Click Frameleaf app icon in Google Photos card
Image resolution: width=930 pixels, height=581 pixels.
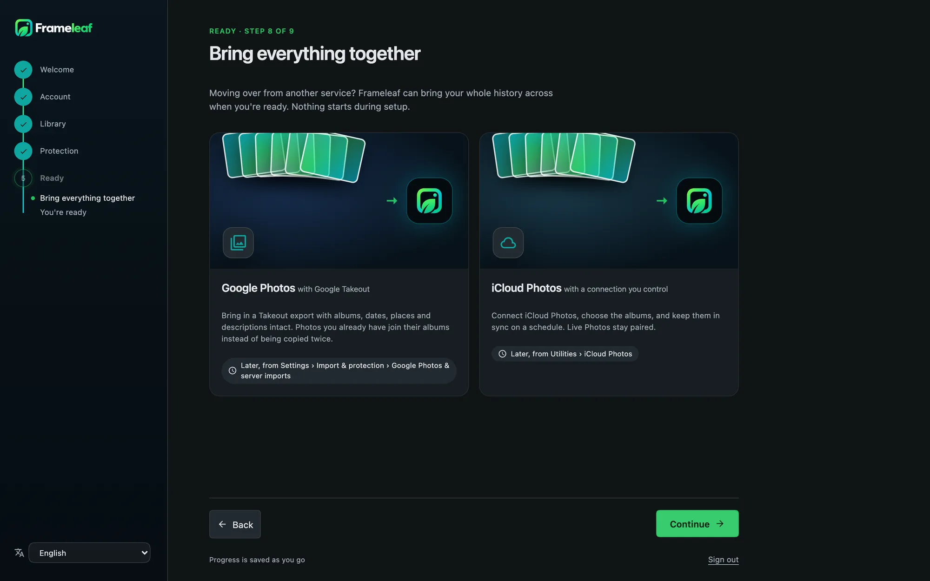pos(429,201)
